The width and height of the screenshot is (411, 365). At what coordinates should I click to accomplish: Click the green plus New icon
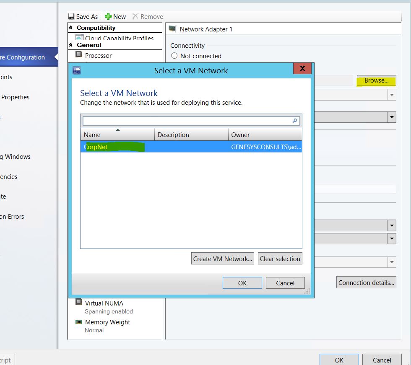click(108, 17)
